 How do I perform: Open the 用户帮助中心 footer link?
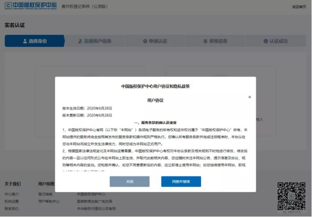tap(49, 201)
